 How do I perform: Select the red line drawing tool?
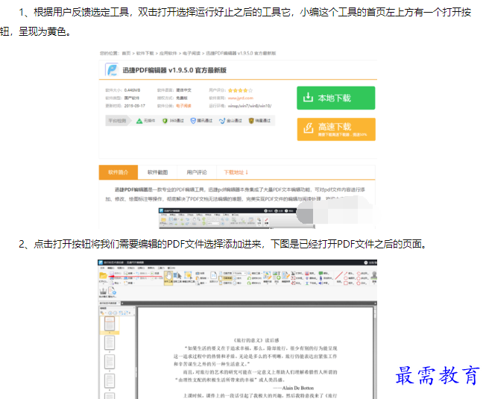(x=338, y=275)
